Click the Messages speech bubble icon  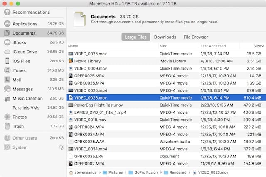pos(7,89)
